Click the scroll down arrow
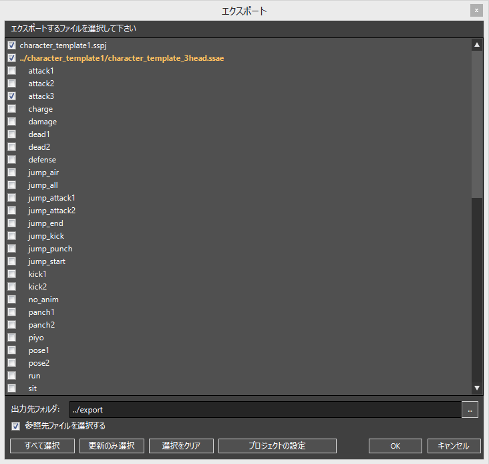This screenshot has height=464, width=489. click(x=477, y=388)
